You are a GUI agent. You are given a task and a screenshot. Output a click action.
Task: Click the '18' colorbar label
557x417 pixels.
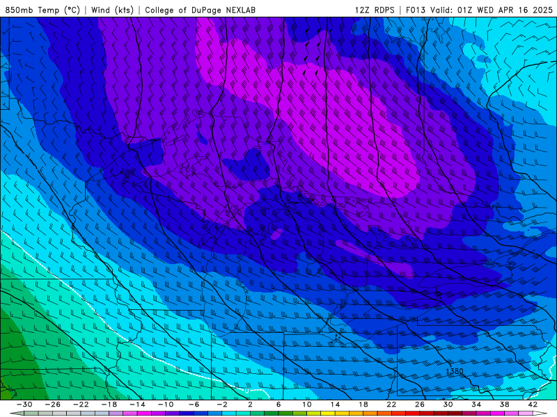[363, 404]
